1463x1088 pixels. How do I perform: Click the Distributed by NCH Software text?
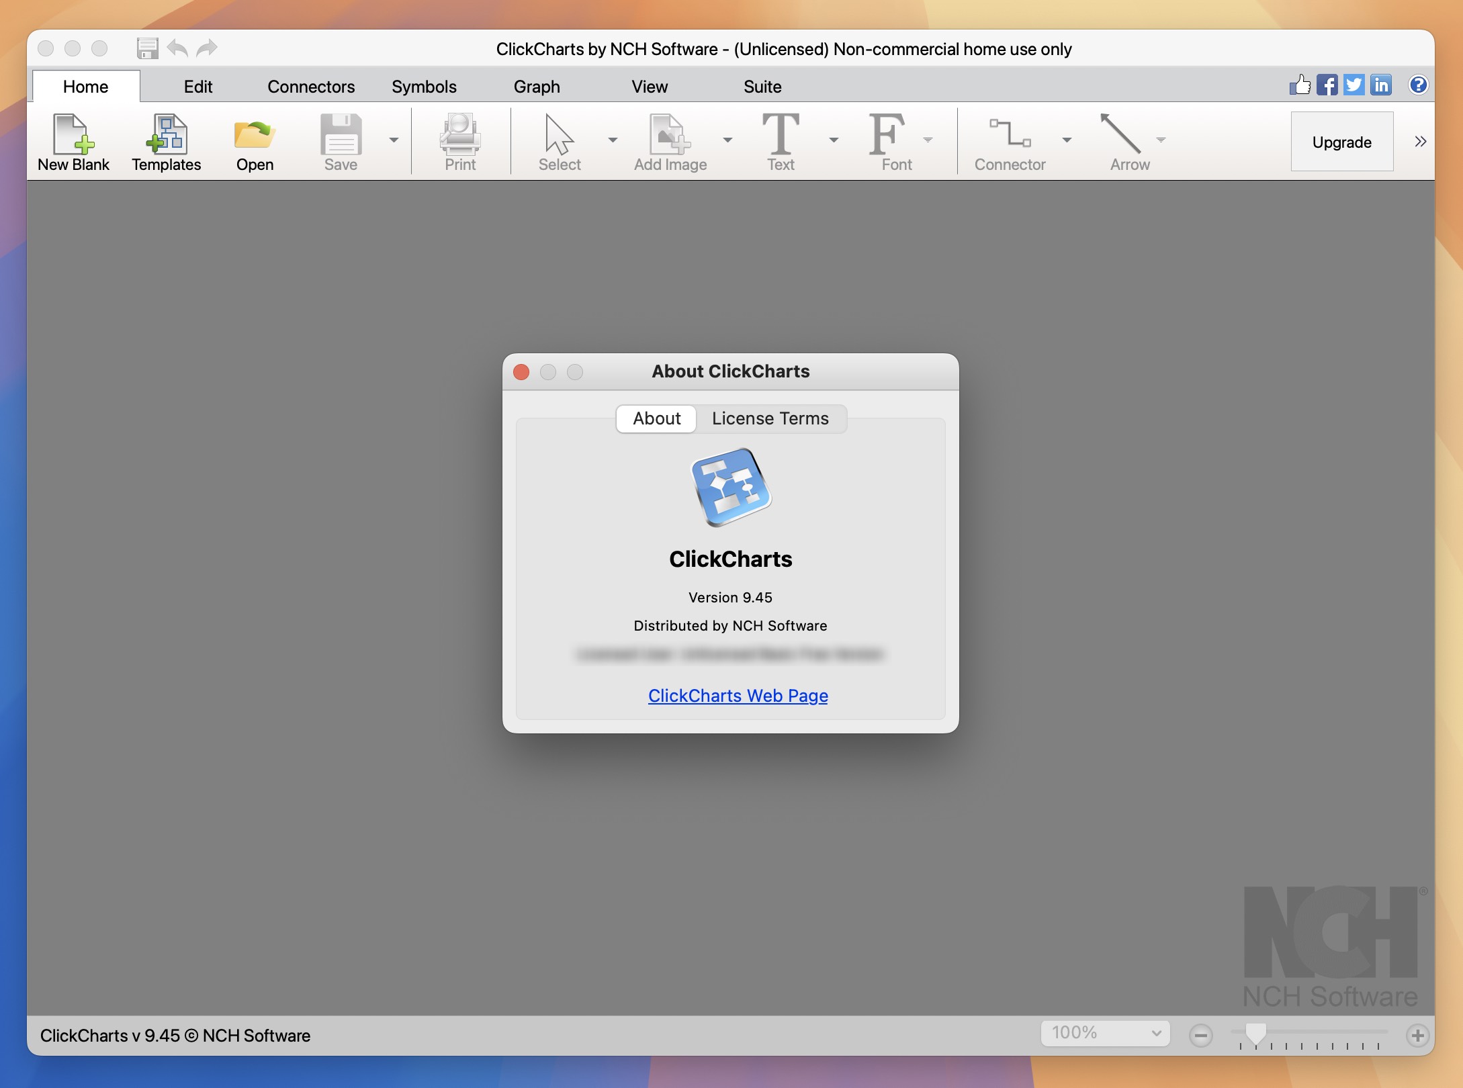(x=730, y=626)
